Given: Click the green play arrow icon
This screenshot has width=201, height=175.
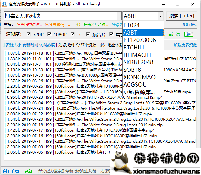Looking at the screenshot, I should coord(189,34).
